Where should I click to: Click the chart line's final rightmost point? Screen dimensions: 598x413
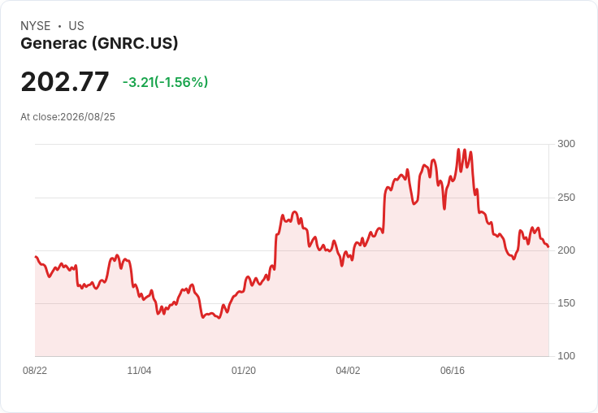click(548, 247)
